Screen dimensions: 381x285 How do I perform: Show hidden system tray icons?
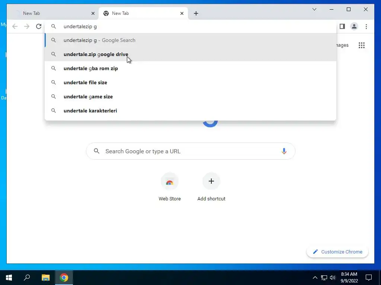point(315,278)
